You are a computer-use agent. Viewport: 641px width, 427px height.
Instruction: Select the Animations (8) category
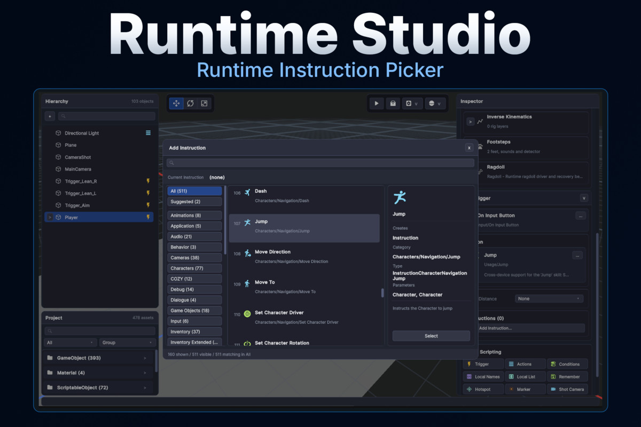tap(194, 216)
